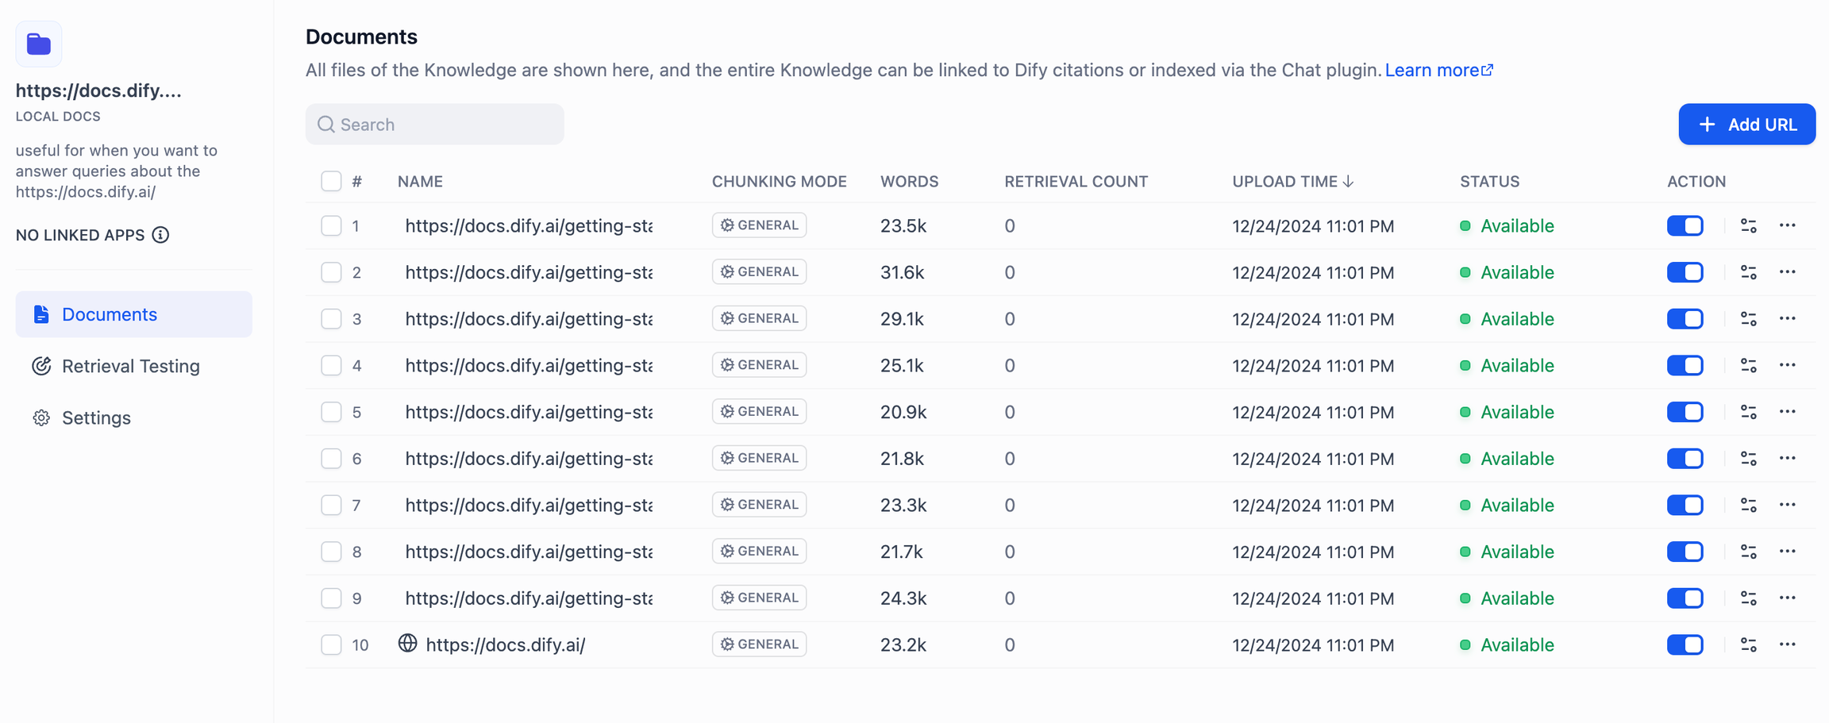The width and height of the screenshot is (1829, 723).
Task: Disable the toggle for document 2
Action: [1685, 272]
